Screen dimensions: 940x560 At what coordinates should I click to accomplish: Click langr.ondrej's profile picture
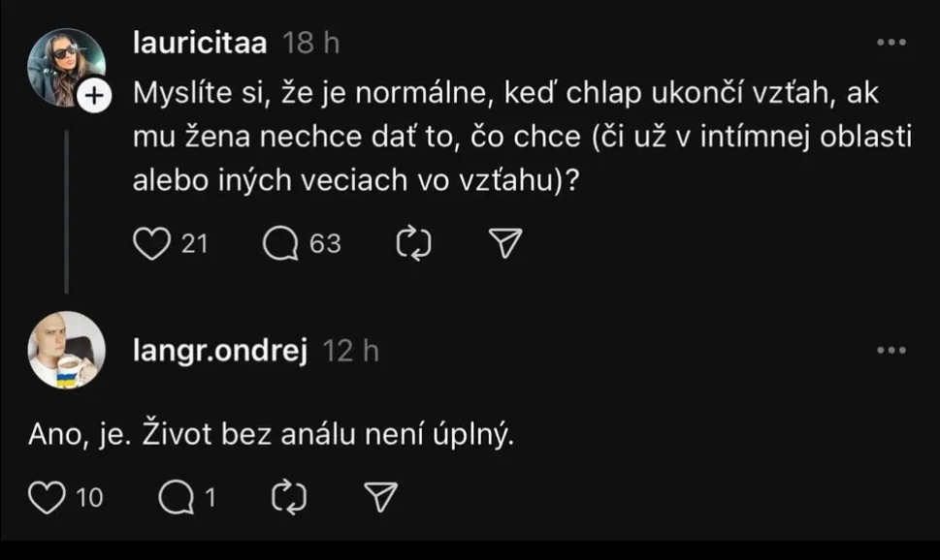pyautogui.click(x=66, y=349)
